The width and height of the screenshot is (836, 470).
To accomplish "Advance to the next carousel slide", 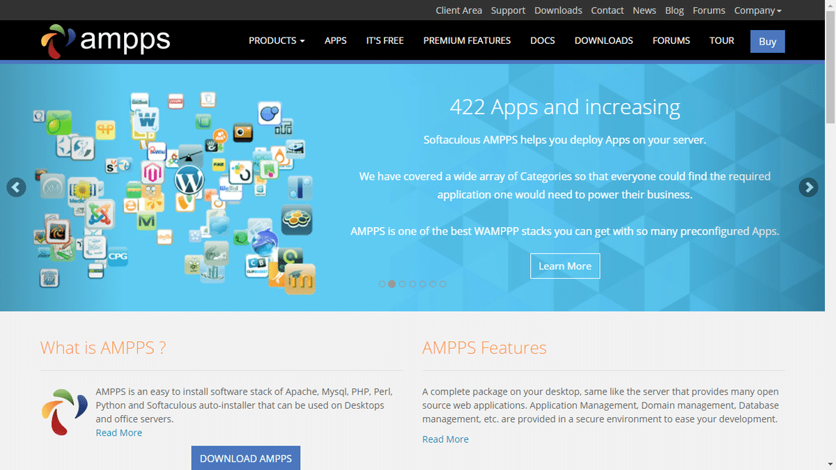I will click(808, 187).
